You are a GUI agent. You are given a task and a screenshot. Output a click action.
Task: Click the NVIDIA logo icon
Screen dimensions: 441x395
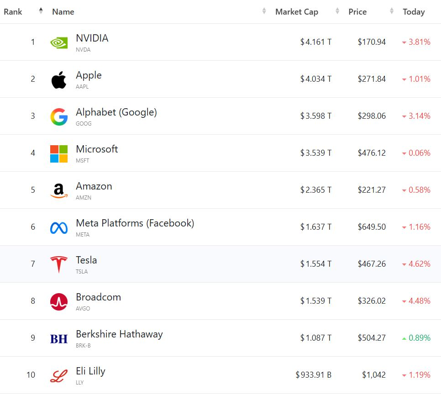(x=59, y=42)
